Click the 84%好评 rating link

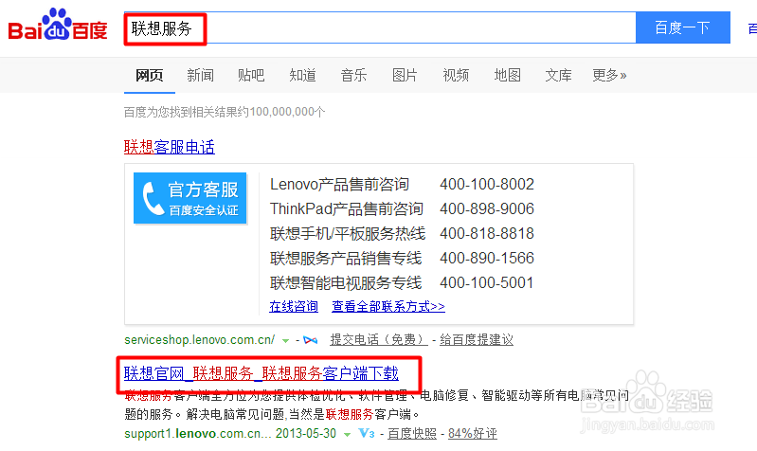(472, 434)
